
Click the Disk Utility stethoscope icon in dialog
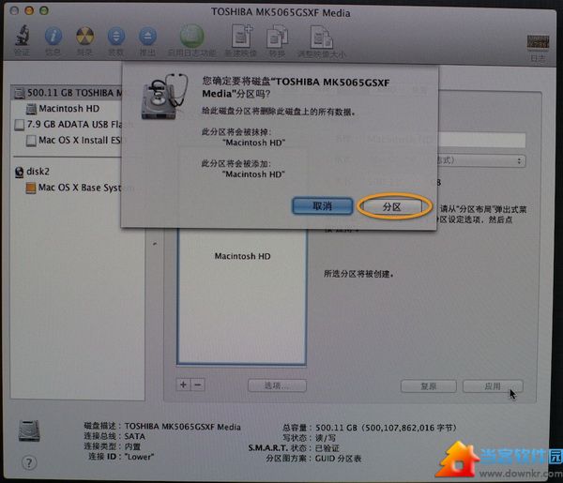click(165, 97)
